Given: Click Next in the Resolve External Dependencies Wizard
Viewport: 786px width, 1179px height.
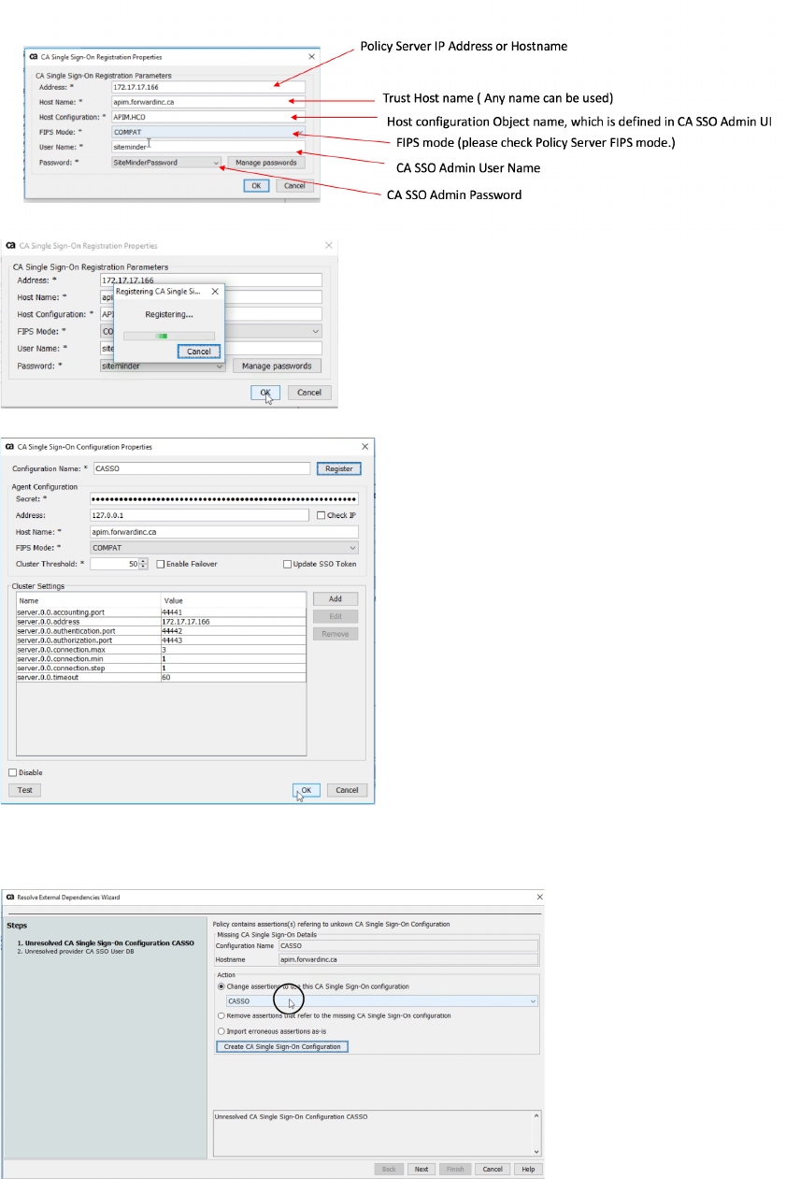Looking at the screenshot, I should [422, 1169].
